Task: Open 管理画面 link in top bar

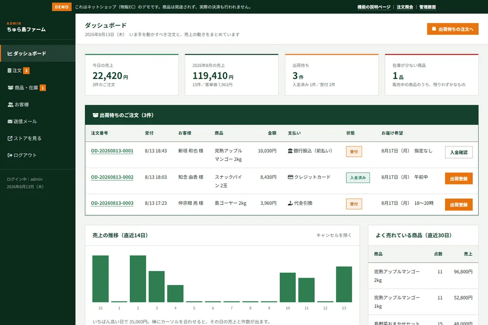Action: [427, 7]
